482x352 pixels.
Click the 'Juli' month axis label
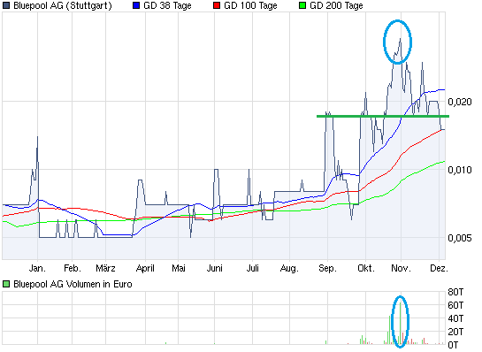252,268
